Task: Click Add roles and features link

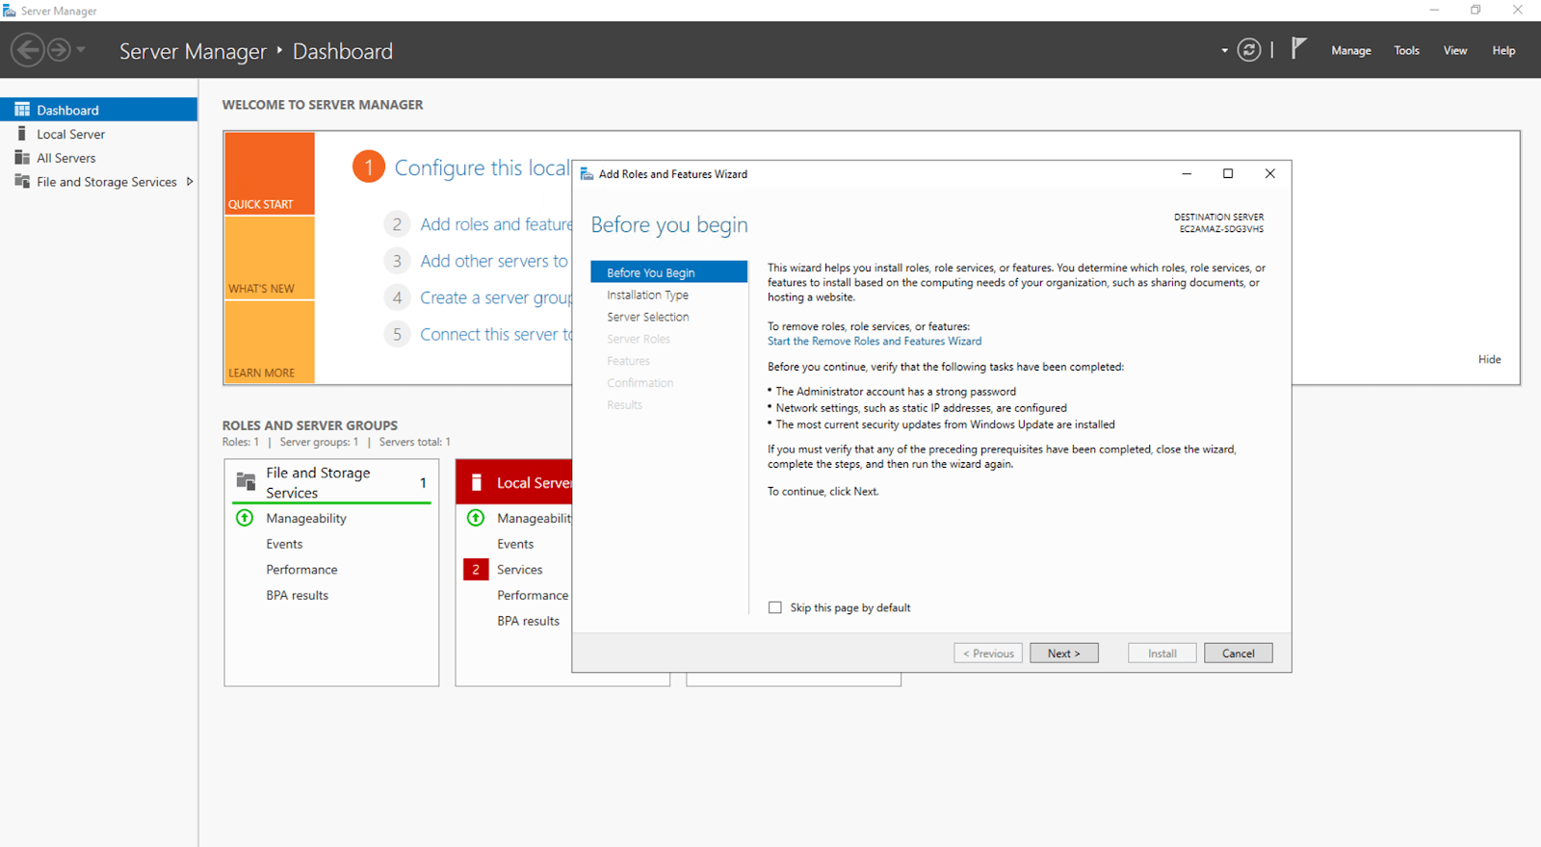Action: (496, 224)
